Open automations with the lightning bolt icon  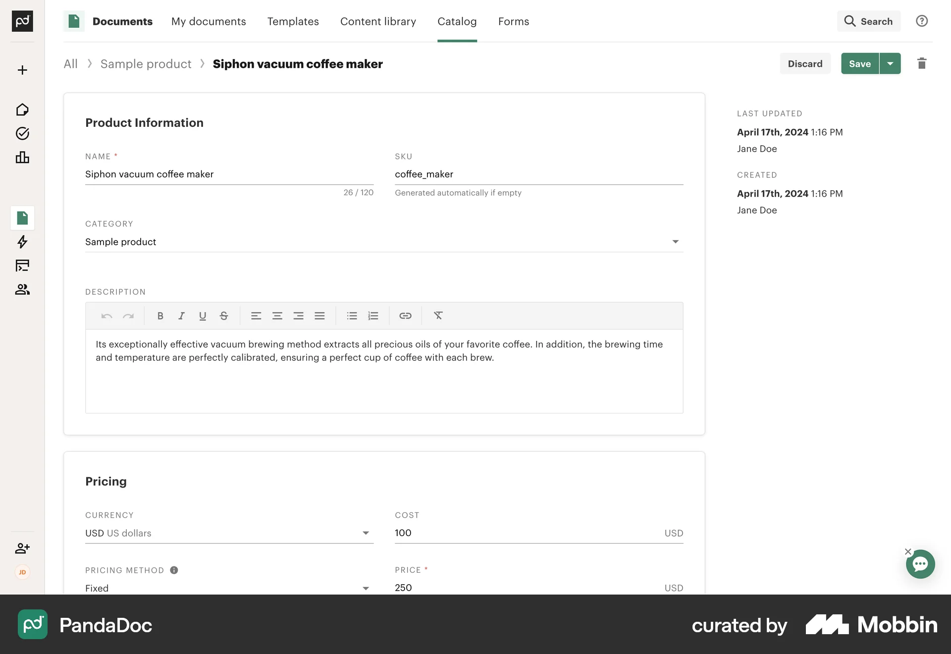point(22,242)
